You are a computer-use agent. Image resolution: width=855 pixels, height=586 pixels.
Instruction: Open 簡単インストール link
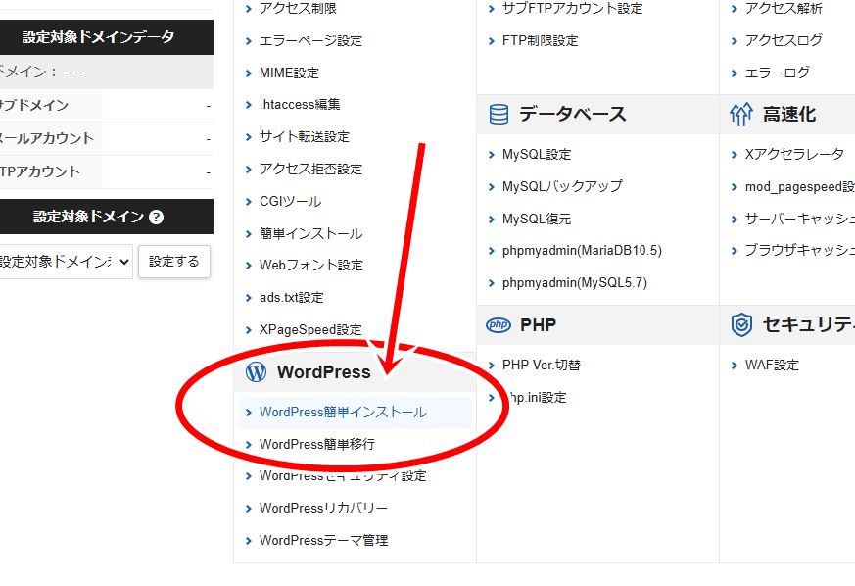310,234
